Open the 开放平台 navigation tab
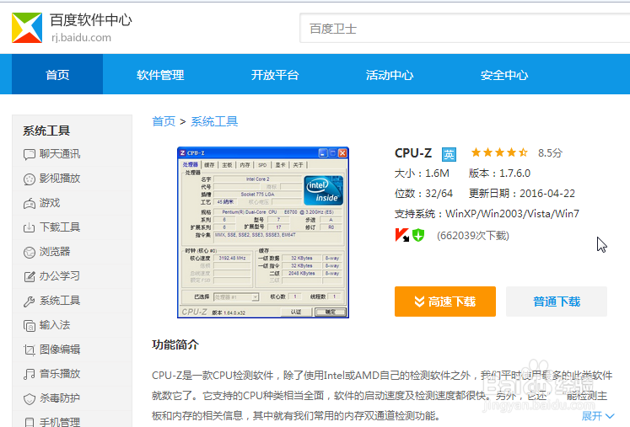The width and height of the screenshot is (630, 427). click(x=275, y=75)
